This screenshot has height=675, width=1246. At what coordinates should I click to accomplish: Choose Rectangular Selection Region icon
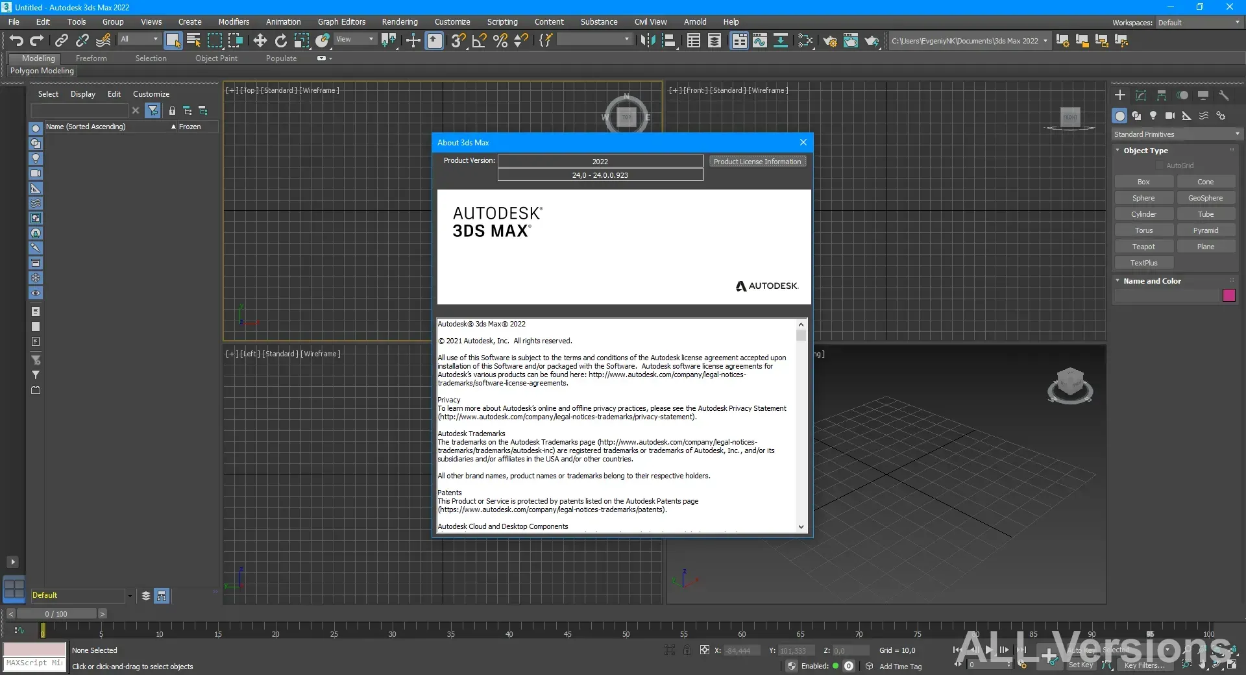pyautogui.click(x=214, y=40)
